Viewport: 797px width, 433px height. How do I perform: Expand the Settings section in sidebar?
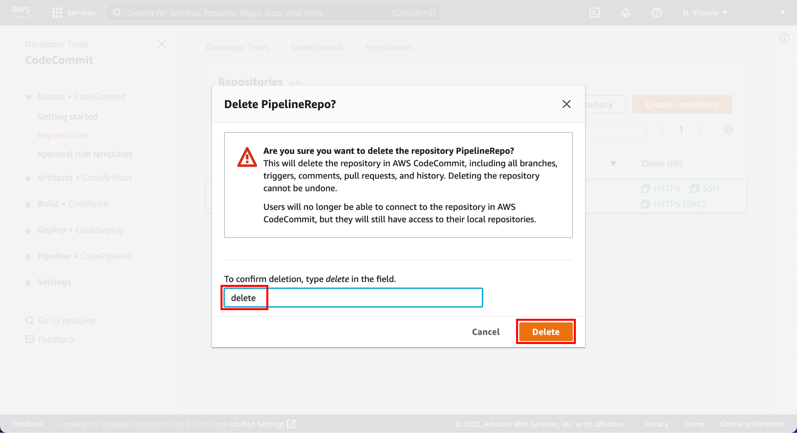pos(29,283)
